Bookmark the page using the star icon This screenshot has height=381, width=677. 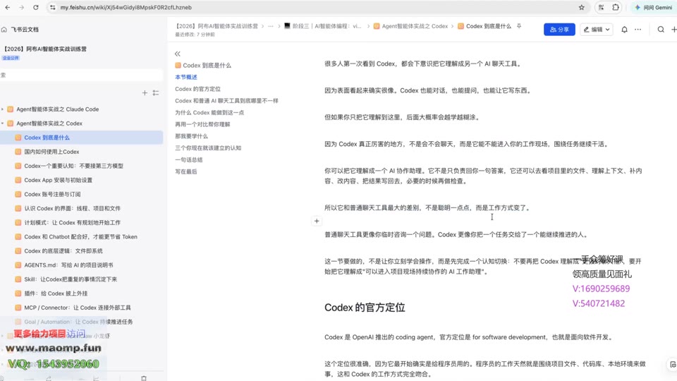pos(582,7)
